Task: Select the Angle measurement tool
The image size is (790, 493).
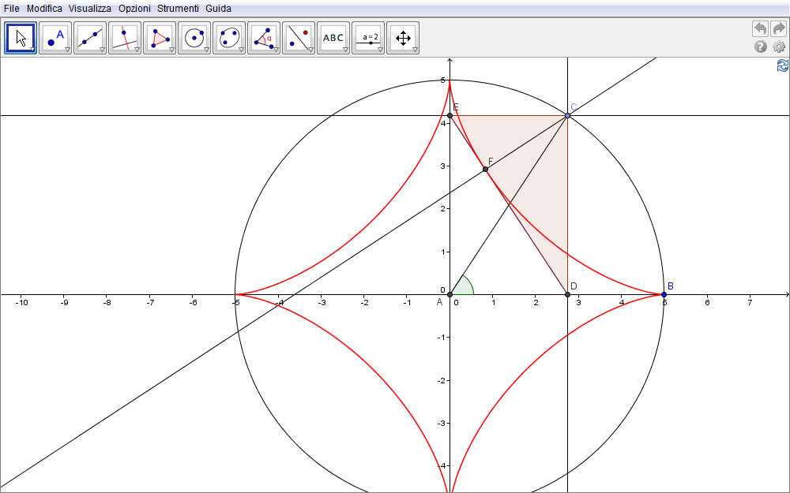Action: tap(264, 37)
